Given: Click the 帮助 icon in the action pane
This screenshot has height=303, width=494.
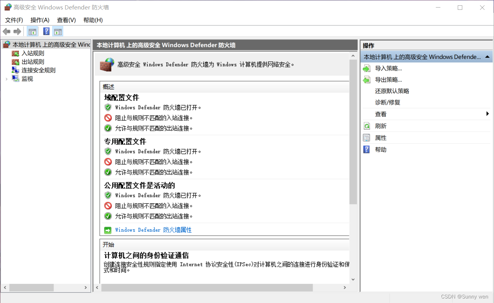Looking at the screenshot, I should [367, 149].
